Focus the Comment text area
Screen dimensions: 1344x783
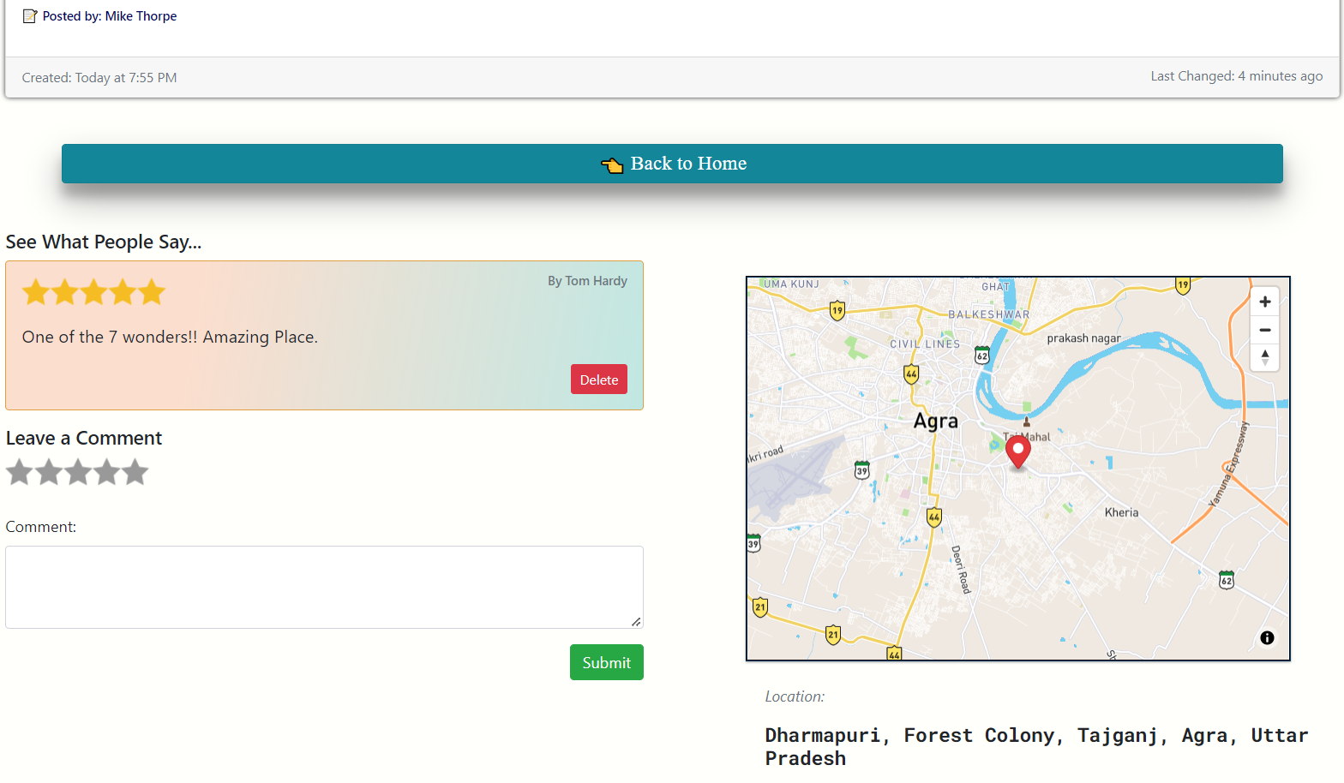click(x=324, y=587)
